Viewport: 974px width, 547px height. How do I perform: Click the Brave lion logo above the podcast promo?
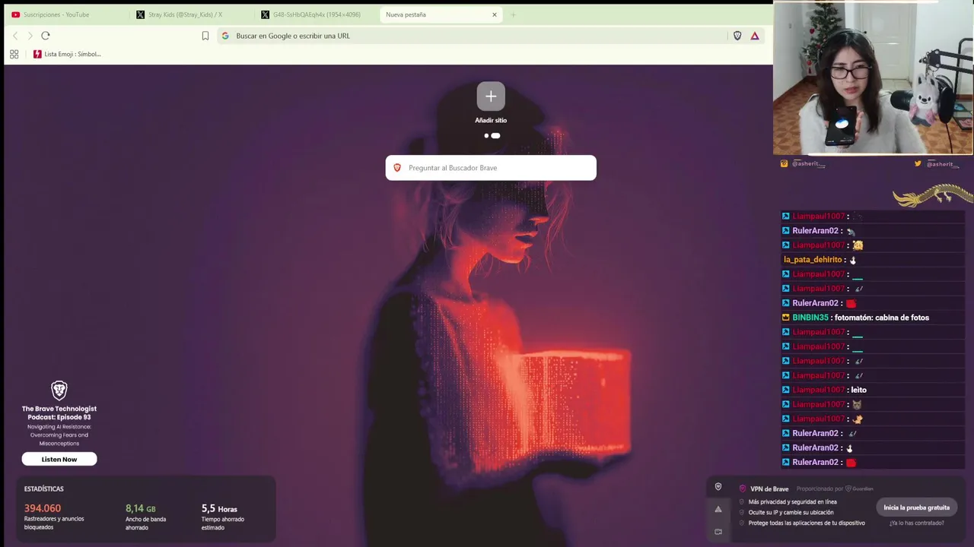[x=59, y=390]
